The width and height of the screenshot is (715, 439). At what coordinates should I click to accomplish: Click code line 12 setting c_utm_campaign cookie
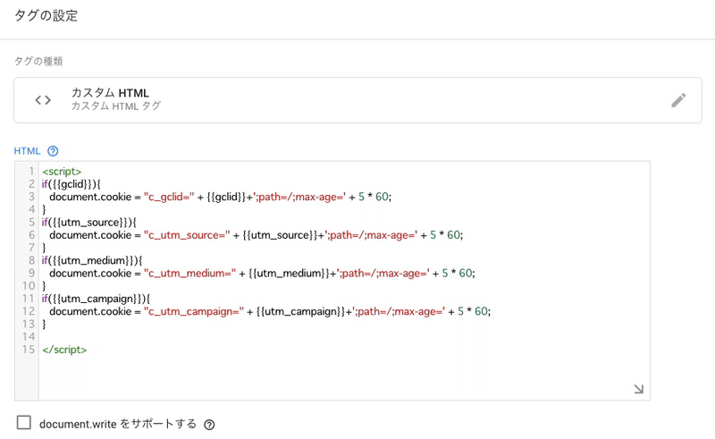coord(270,311)
